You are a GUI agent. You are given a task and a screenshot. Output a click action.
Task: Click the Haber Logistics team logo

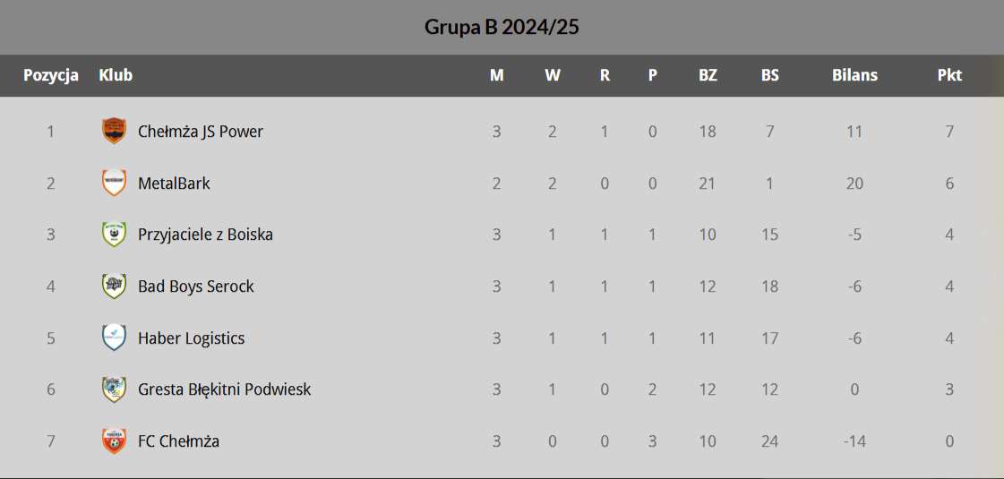pos(114,338)
